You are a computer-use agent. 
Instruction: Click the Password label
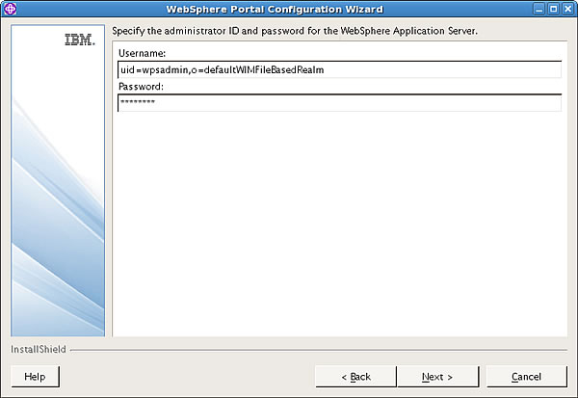pyautogui.click(x=141, y=87)
